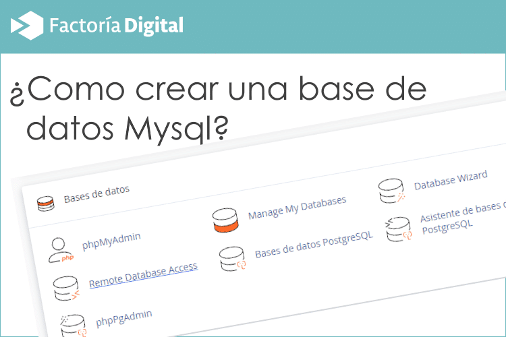Click the Database Wizard icon
The width and height of the screenshot is (506, 337).
coord(392,191)
